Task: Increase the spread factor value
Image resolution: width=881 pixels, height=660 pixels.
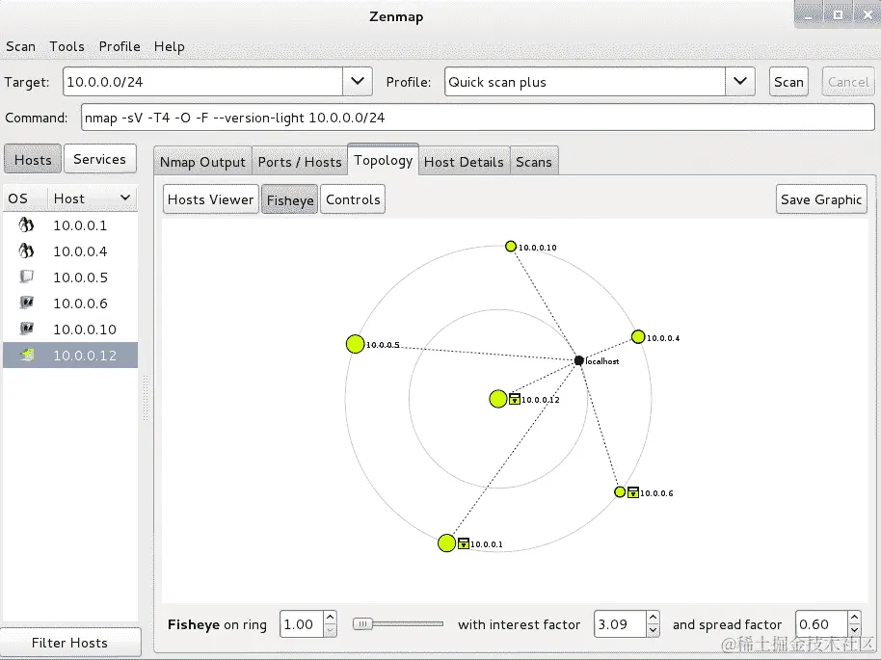Action: point(854,618)
